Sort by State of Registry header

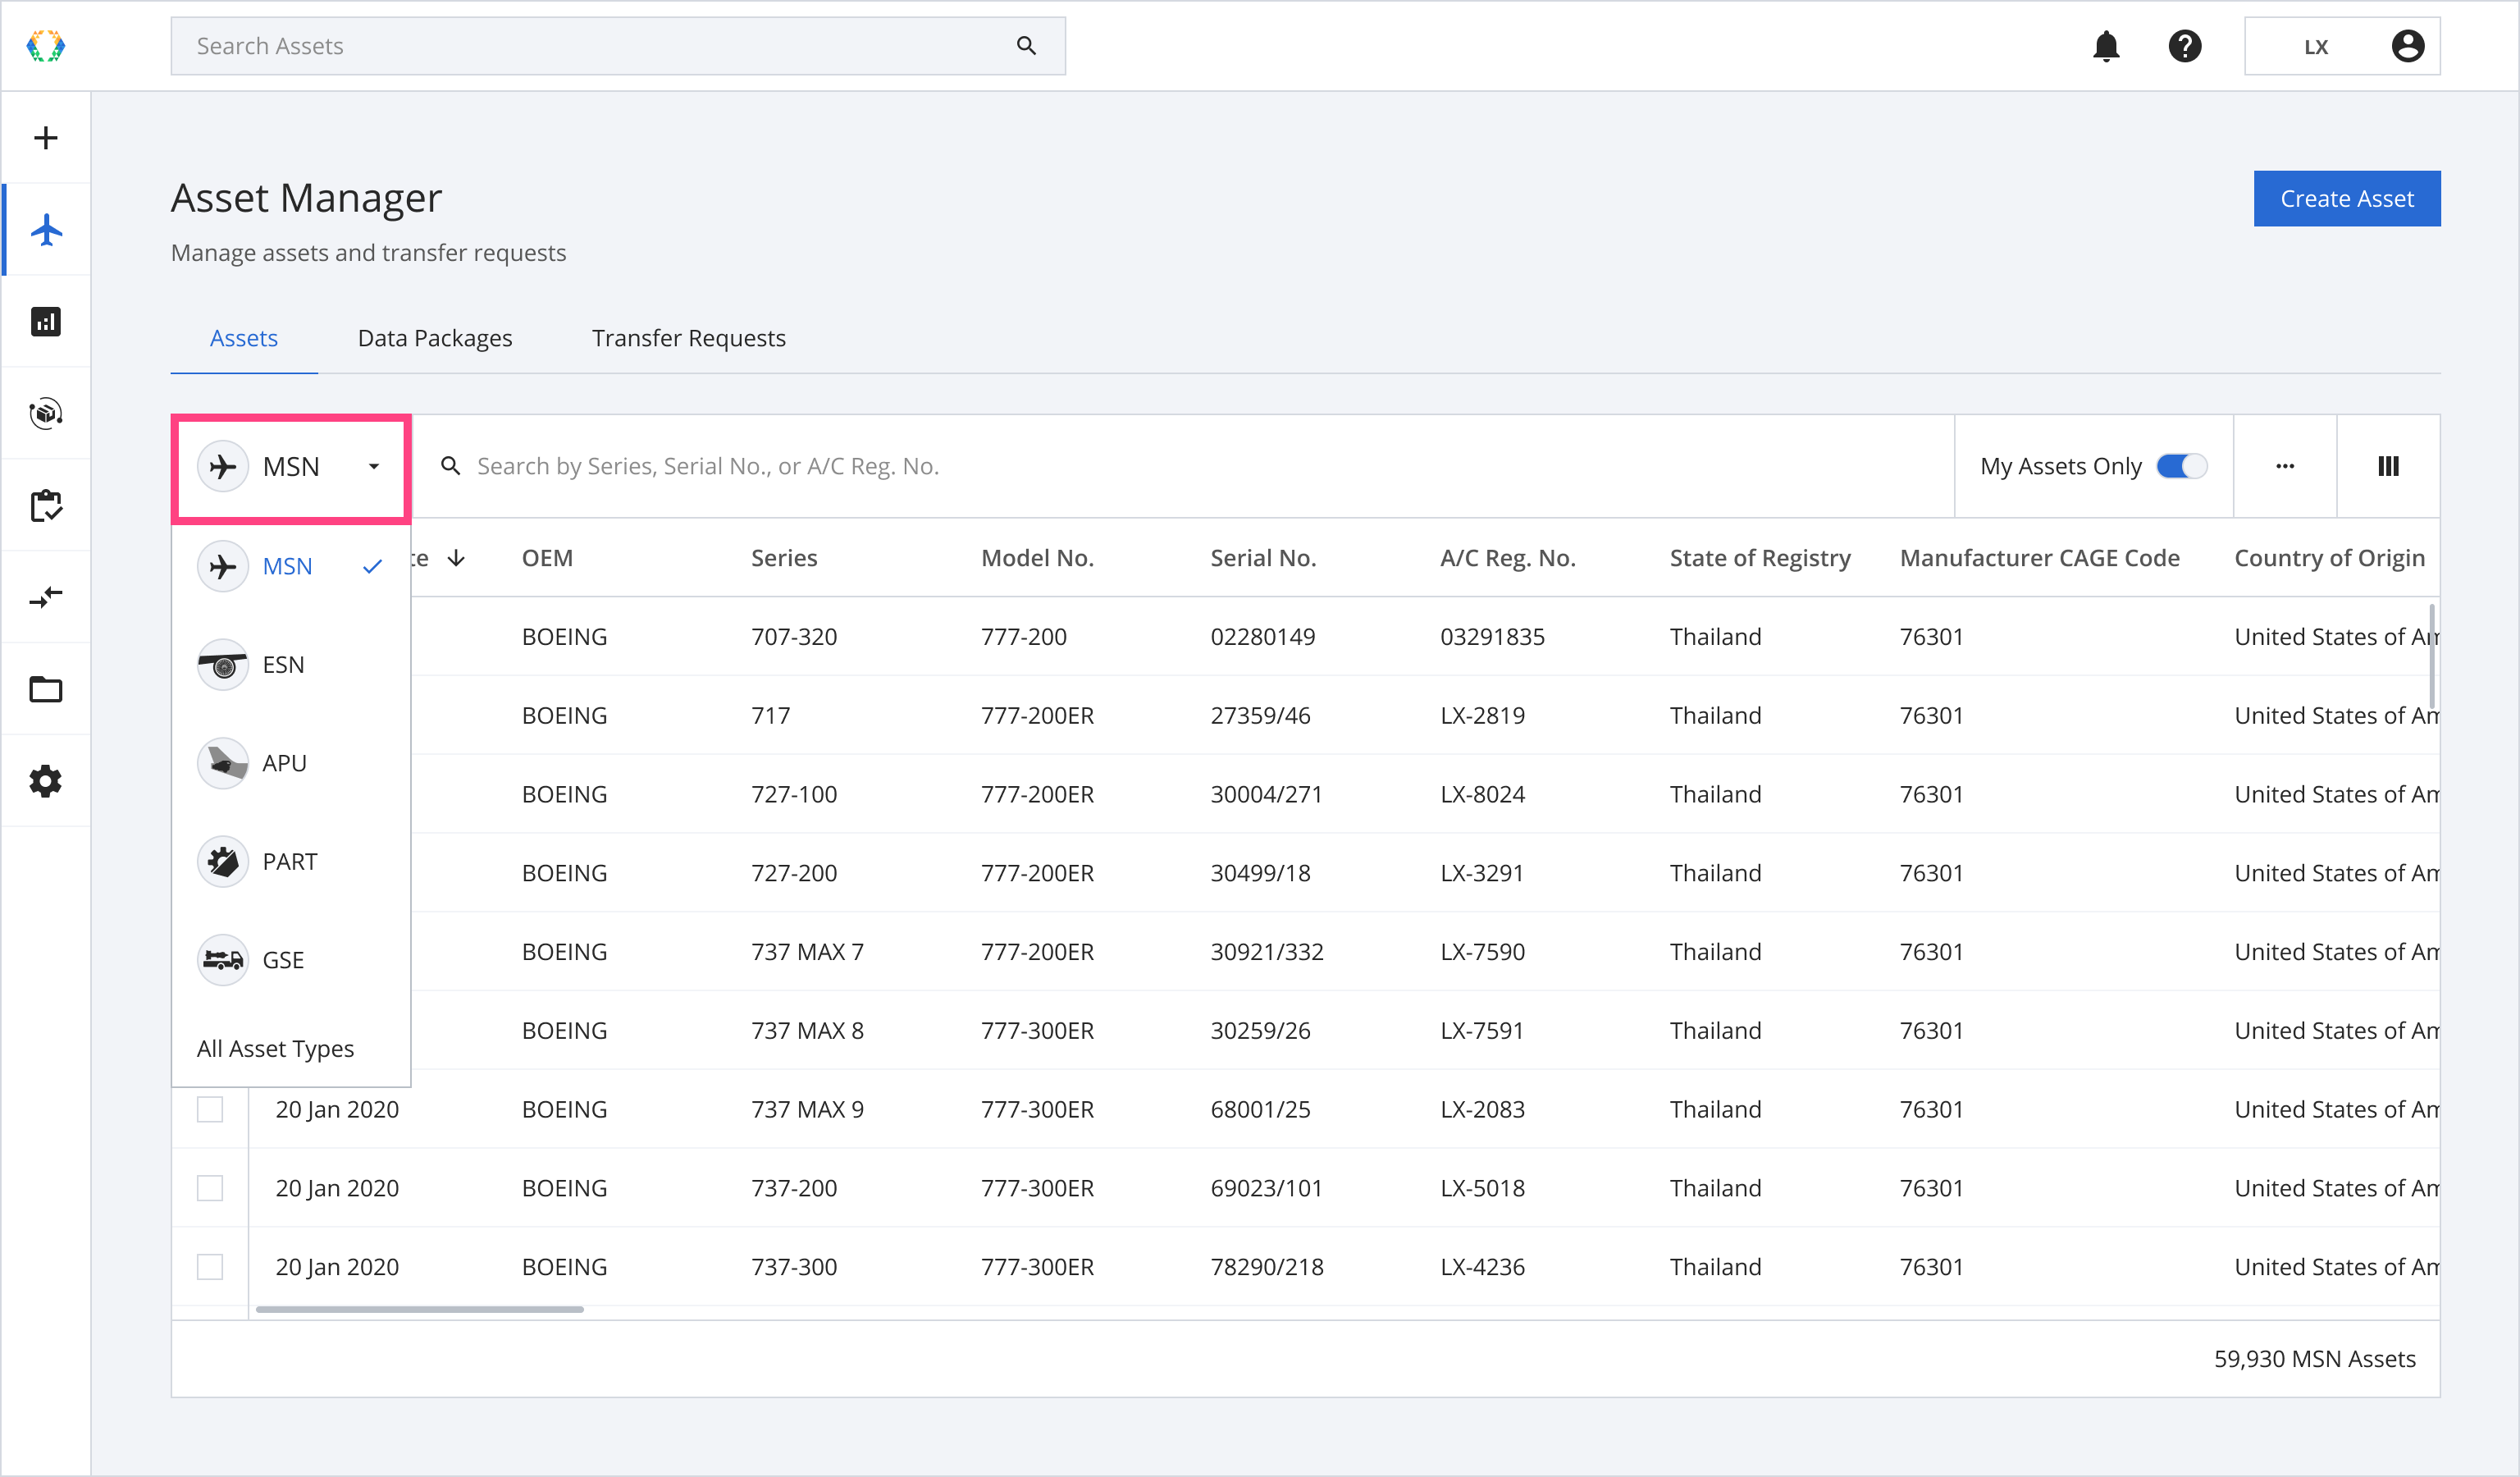1760,558
